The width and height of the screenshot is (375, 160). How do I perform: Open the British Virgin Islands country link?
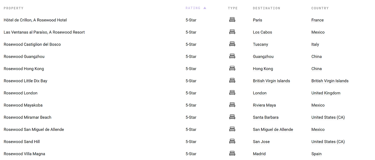pyautogui.click(x=330, y=81)
